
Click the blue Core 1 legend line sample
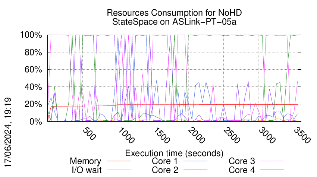[195, 161]
